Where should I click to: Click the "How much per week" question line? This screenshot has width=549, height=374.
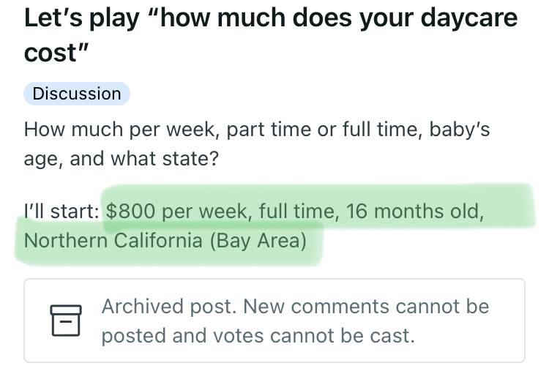click(x=121, y=130)
